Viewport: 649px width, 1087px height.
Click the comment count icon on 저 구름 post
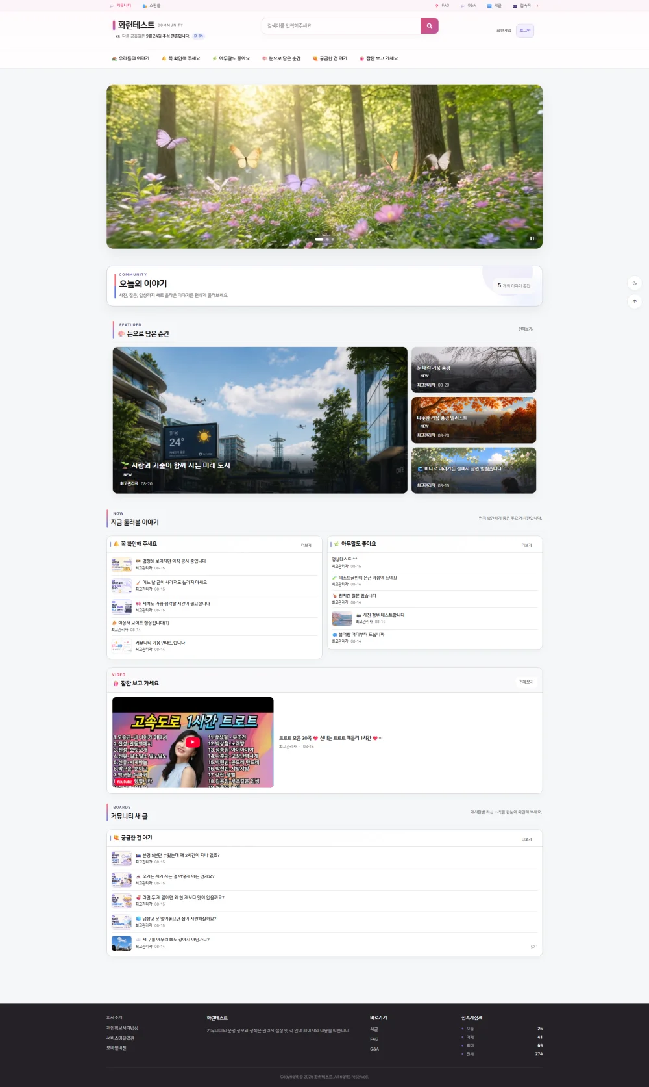click(534, 947)
